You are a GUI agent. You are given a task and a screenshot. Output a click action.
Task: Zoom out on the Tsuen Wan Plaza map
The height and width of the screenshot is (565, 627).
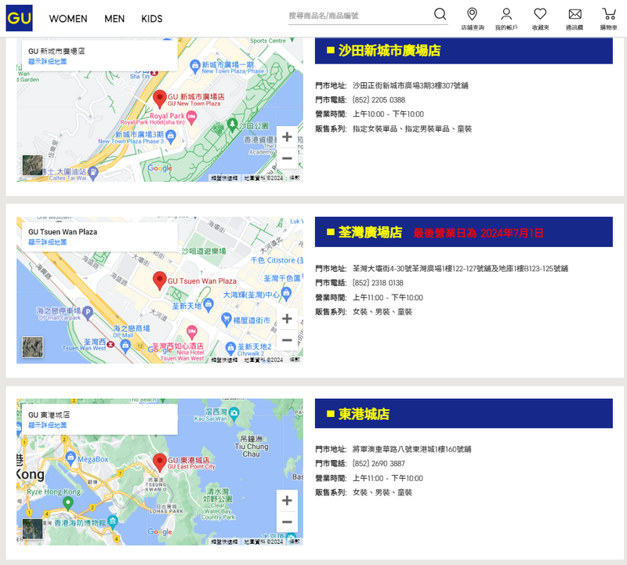[287, 340]
